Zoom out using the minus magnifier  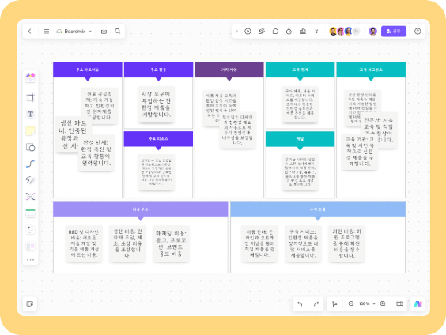coord(351,303)
